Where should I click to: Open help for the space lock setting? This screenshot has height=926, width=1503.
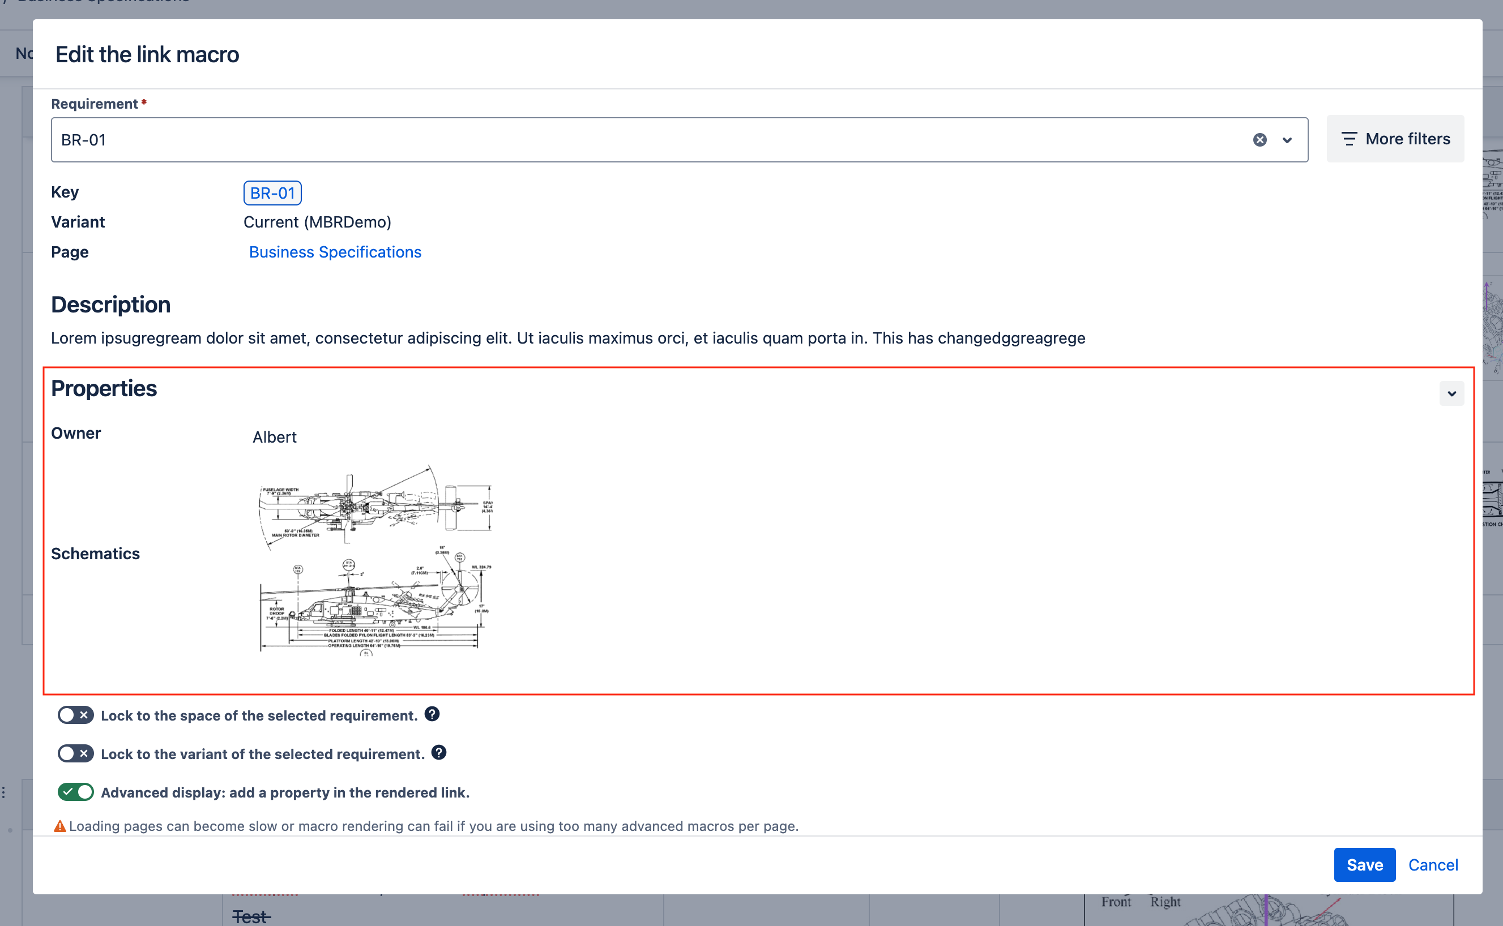coord(432,714)
